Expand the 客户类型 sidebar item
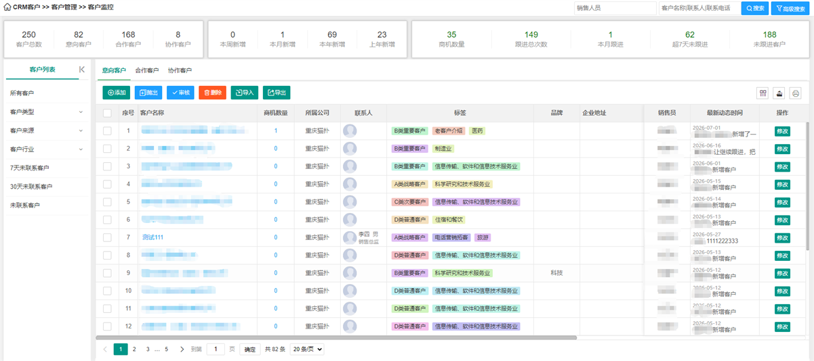Screen dimensions: 814x361 [x=45, y=112]
